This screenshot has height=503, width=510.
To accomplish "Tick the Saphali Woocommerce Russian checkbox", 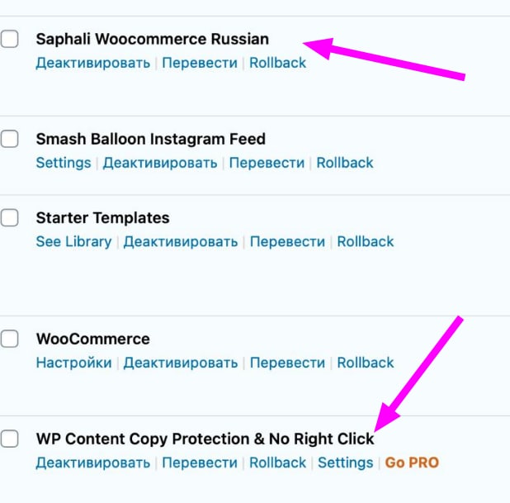I will (9, 39).
